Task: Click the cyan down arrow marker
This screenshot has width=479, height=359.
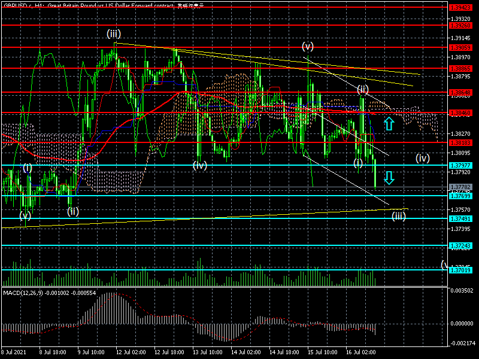Action: click(x=389, y=178)
